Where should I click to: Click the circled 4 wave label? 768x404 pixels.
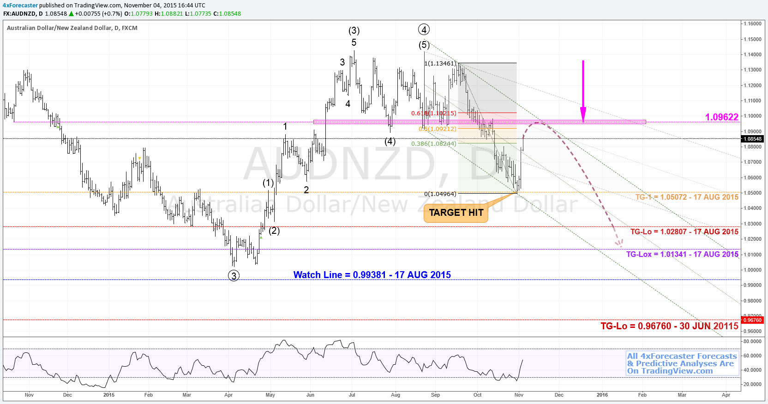click(424, 30)
